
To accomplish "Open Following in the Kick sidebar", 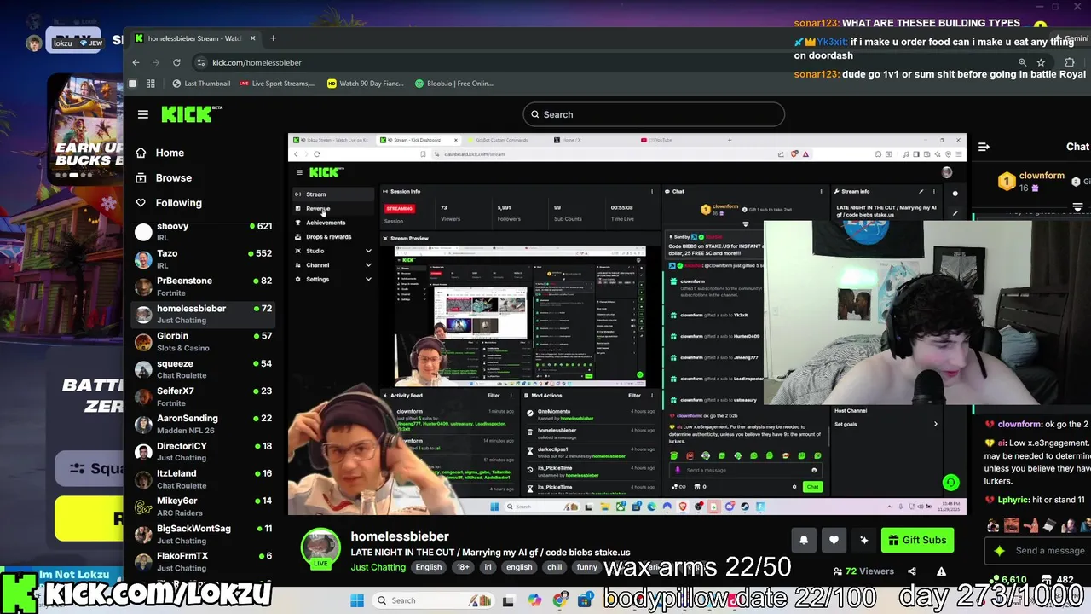I will 179,203.
